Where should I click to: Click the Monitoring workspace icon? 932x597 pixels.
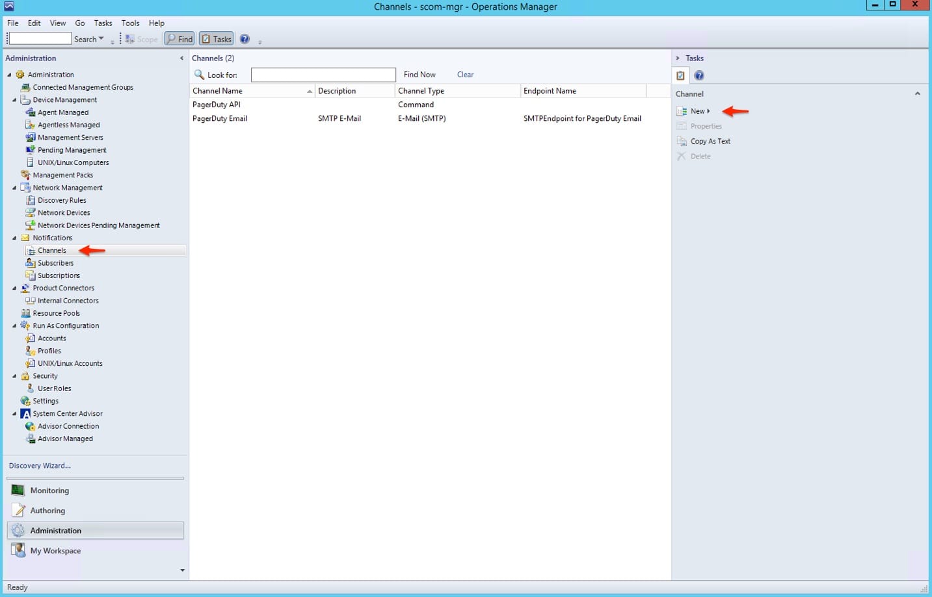(18, 490)
